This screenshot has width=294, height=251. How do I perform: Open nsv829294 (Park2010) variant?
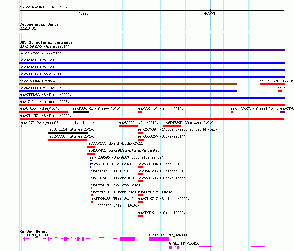(138, 123)
